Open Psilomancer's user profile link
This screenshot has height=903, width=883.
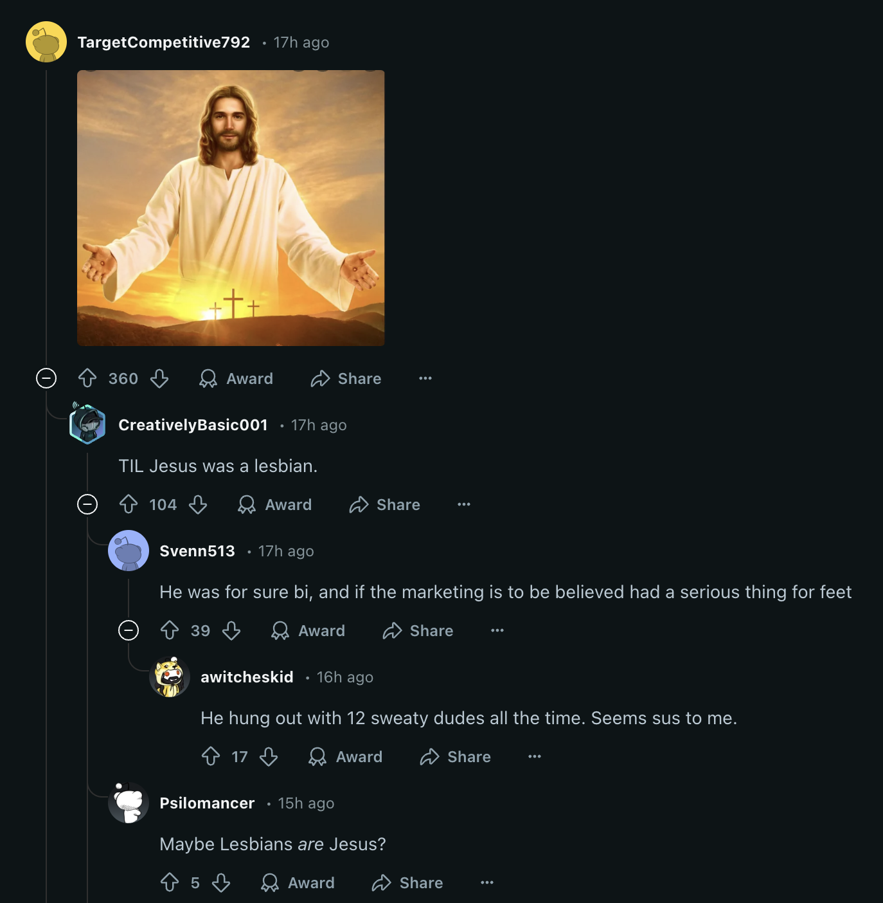[x=207, y=803]
